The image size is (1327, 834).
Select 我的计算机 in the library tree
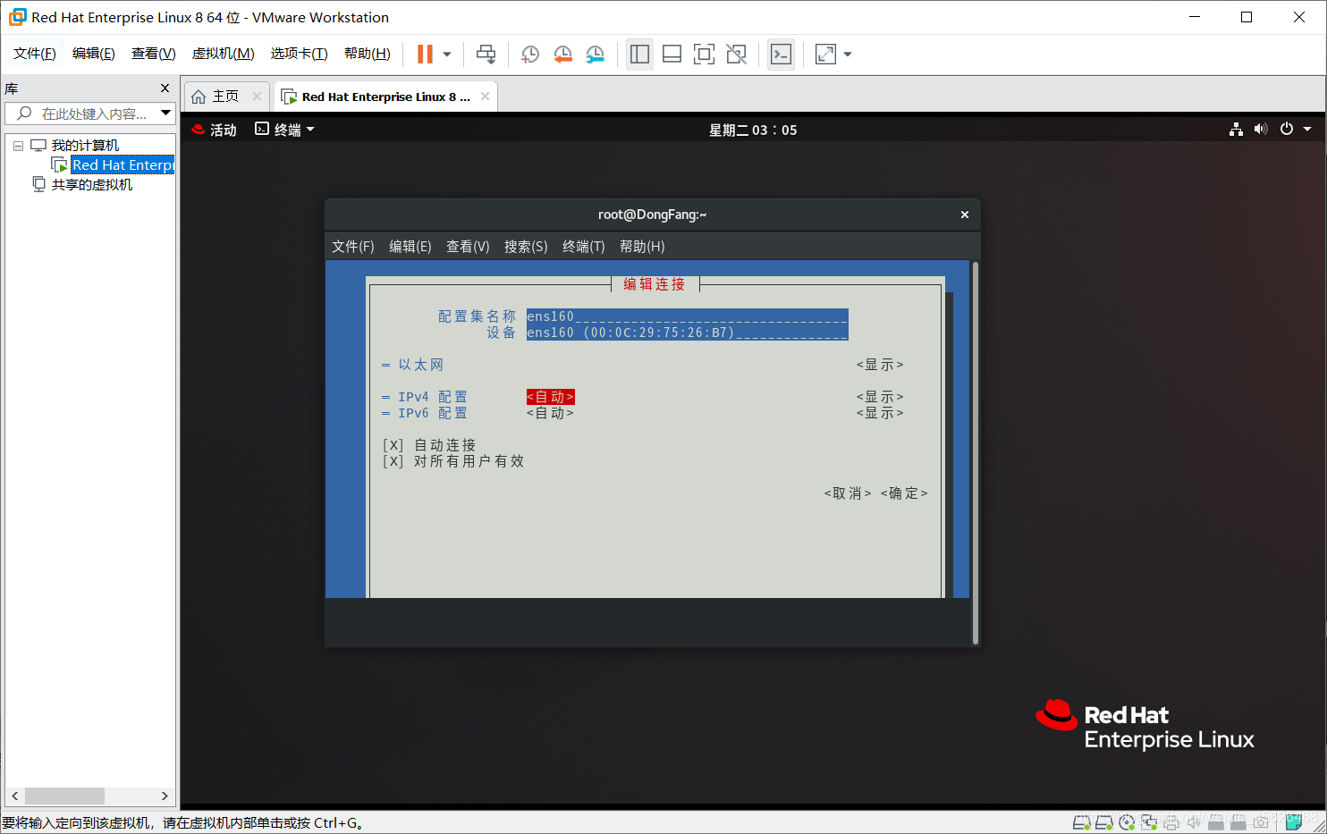click(85, 146)
